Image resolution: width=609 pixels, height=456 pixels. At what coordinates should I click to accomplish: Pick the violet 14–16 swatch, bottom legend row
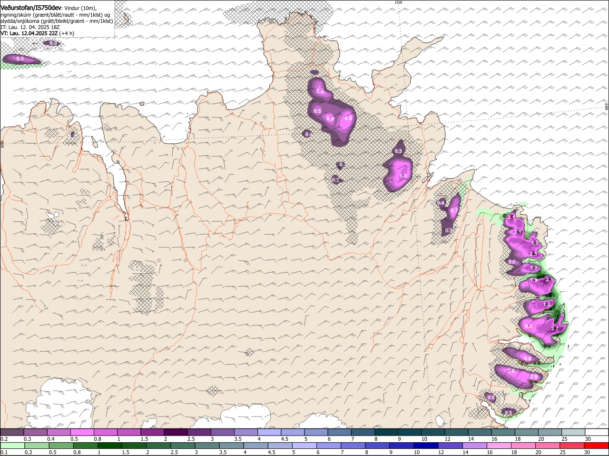(474, 446)
